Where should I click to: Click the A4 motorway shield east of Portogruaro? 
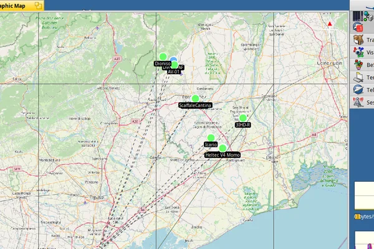(x=314, y=135)
